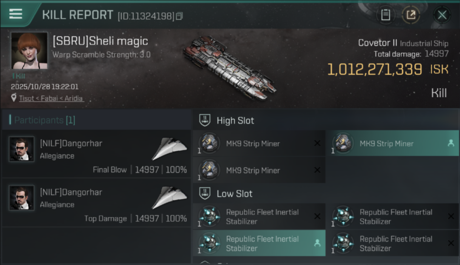This screenshot has height=265, width=460.
Task: Close the kill report window
Action: click(x=442, y=15)
